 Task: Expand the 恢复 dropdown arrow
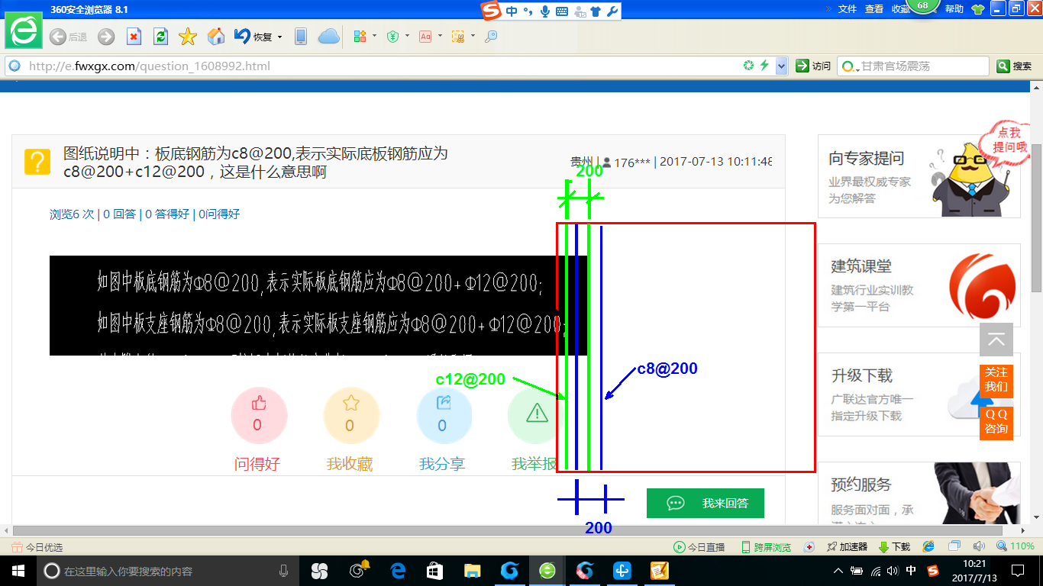tap(280, 37)
